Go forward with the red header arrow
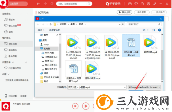The image size is (172, 112). (45, 4)
